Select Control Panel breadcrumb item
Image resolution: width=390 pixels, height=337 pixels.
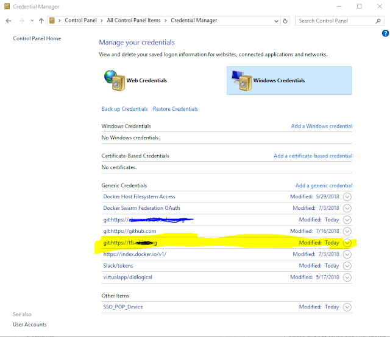[80, 20]
